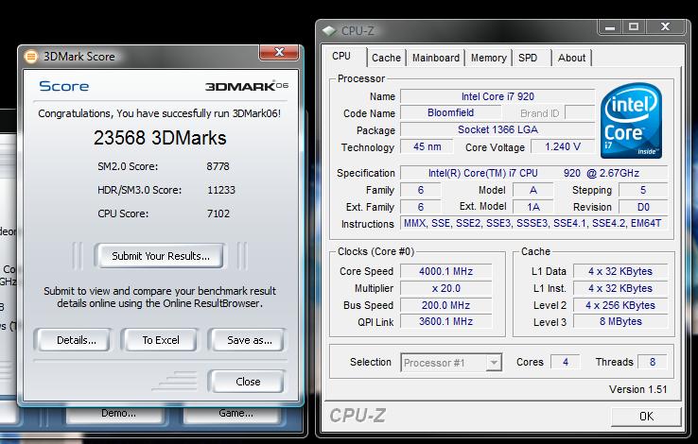
Task: Click the Intel Core i7 logo
Action: 631,120
